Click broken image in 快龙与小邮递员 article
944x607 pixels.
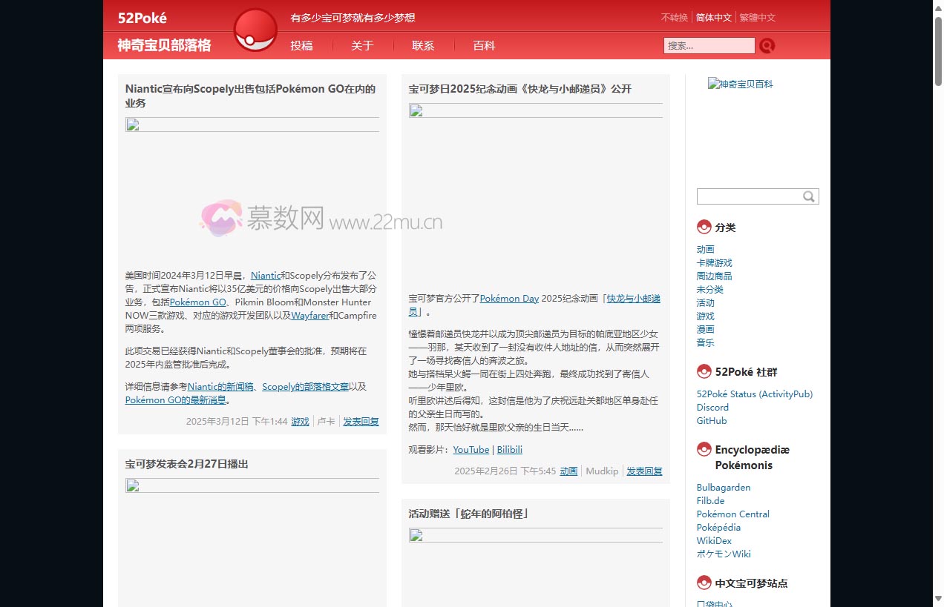[x=416, y=111]
